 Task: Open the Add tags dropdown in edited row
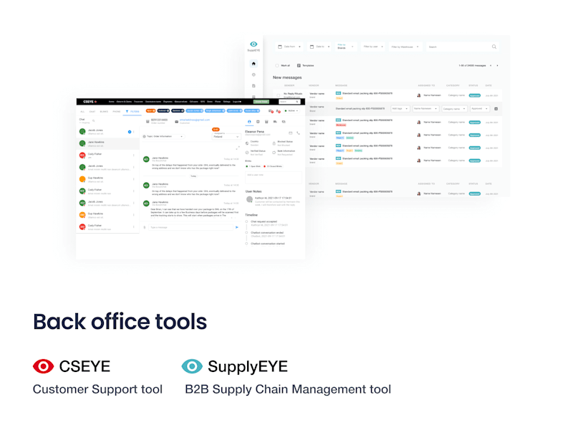point(400,109)
